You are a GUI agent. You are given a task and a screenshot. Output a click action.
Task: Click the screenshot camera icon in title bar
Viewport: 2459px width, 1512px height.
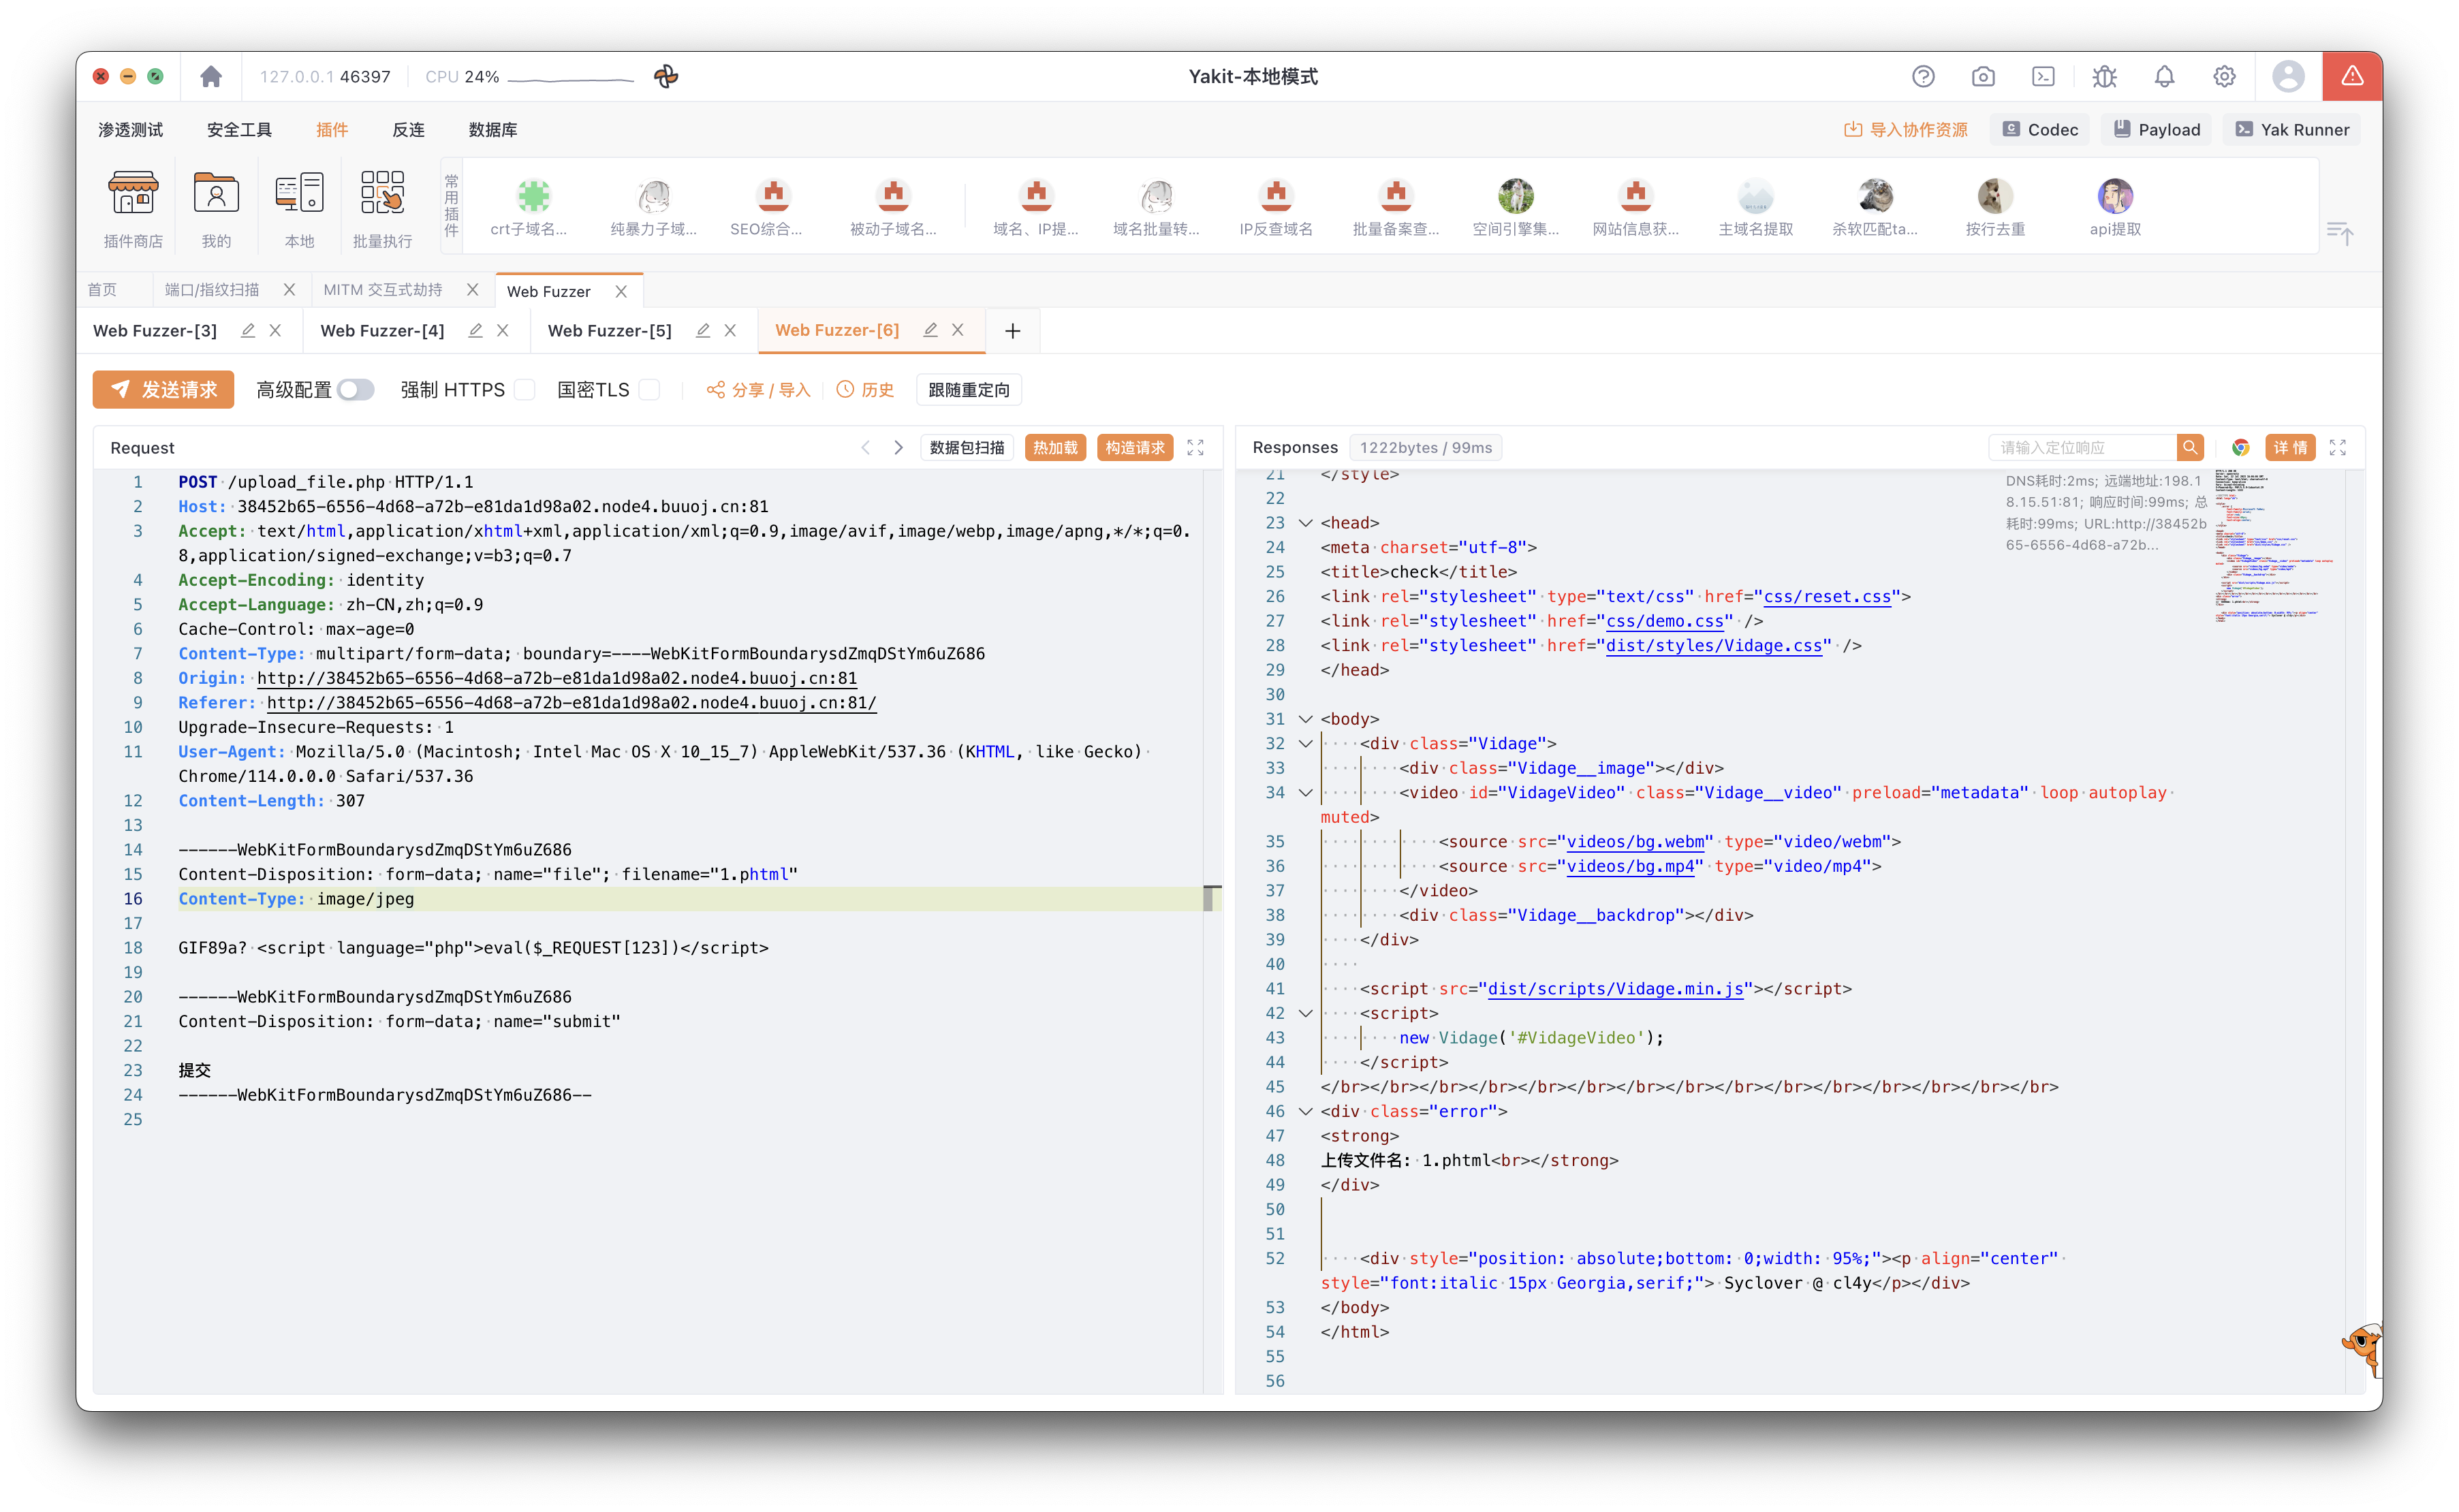[1983, 77]
